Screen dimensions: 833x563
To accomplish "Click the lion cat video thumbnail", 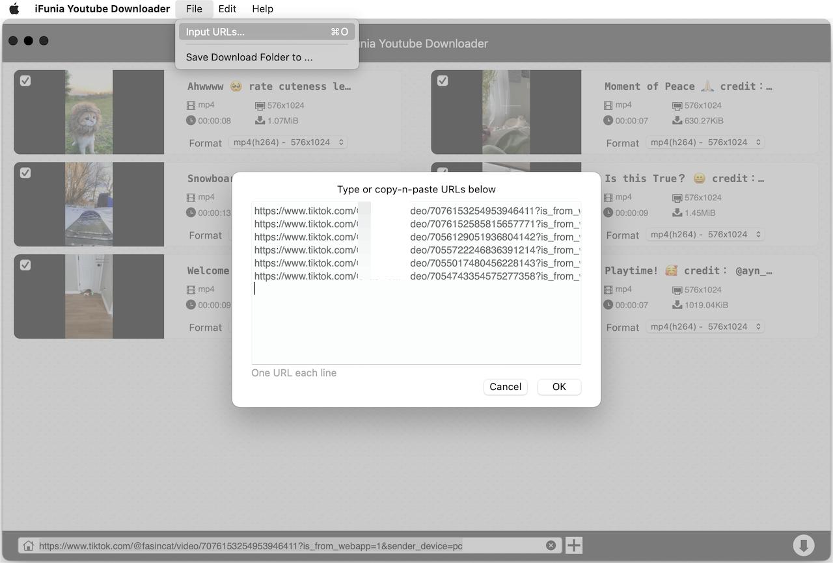I will coord(89,112).
